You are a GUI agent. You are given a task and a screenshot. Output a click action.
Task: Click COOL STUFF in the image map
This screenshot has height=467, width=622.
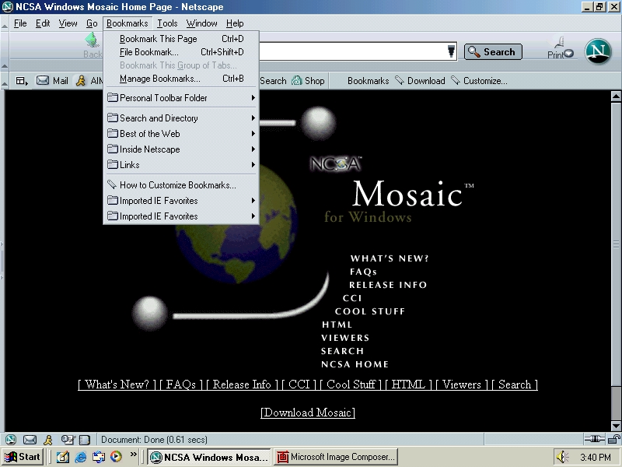[370, 311]
